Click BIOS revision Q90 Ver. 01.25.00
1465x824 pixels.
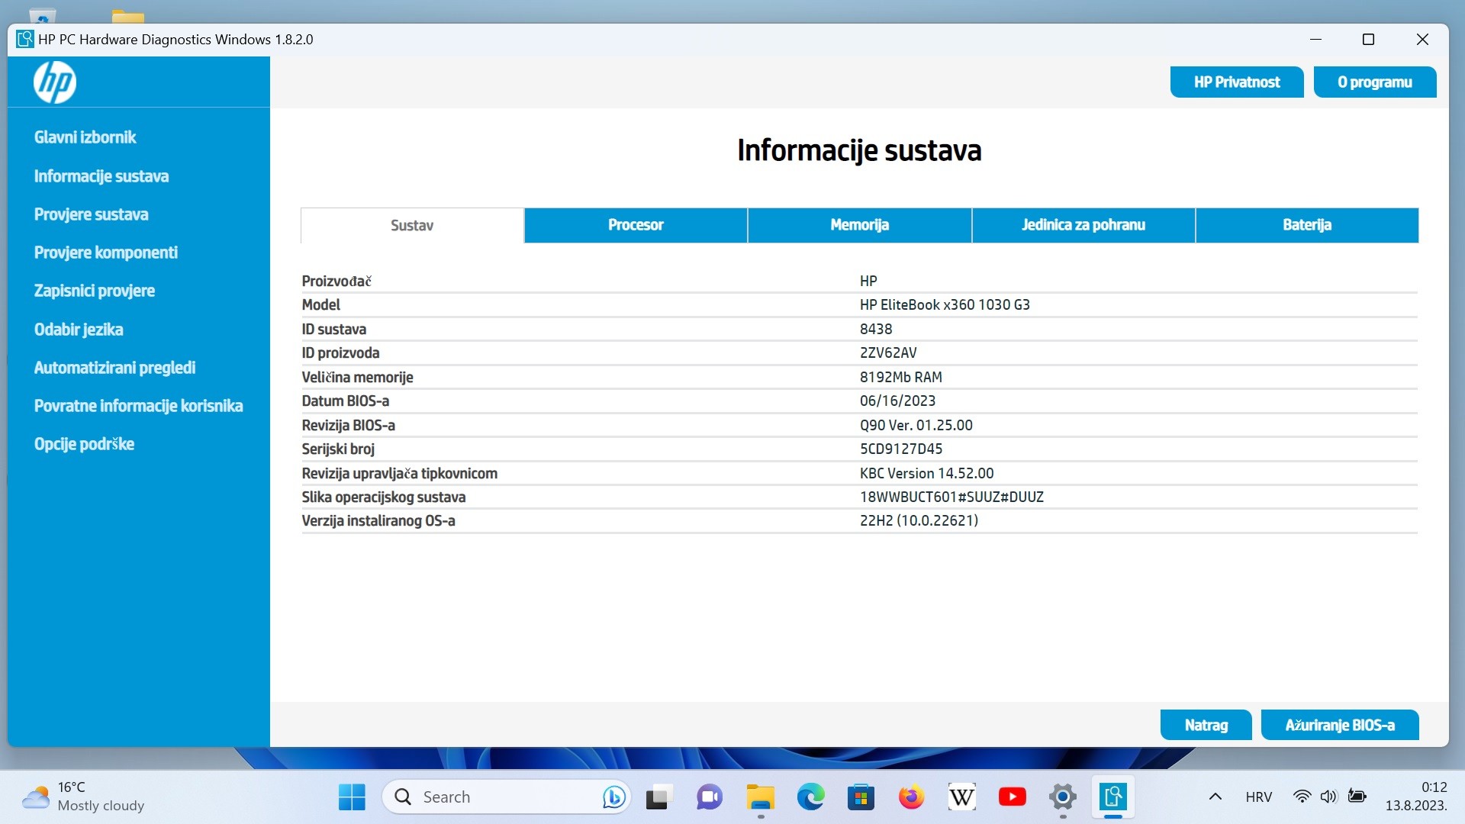tap(916, 426)
